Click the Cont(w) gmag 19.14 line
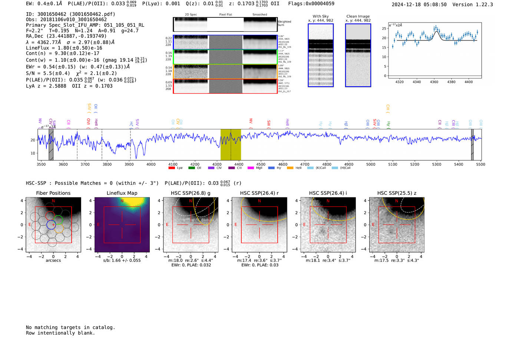Image resolution: width=519 pixels, height=353 pixels. point(86,60)
